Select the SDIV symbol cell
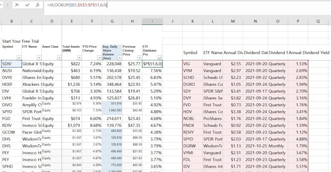The image size is (331, 172). coord(12,64)
